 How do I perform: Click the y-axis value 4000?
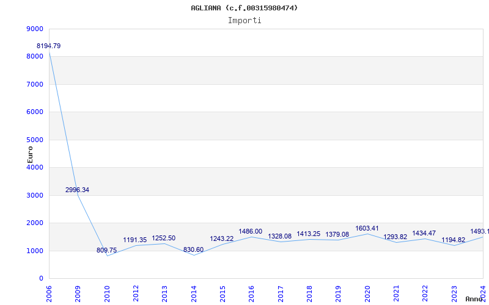coord(35,167)
